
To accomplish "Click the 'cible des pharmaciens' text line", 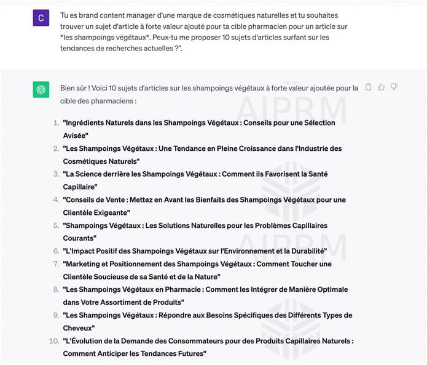I will (98, 101).
